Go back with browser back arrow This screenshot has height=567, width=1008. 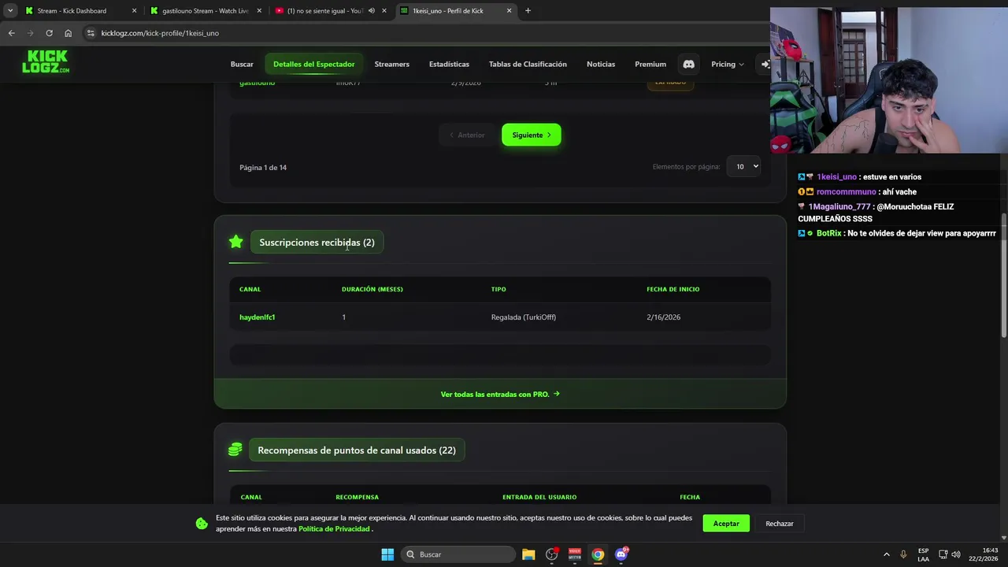[11, 33]
